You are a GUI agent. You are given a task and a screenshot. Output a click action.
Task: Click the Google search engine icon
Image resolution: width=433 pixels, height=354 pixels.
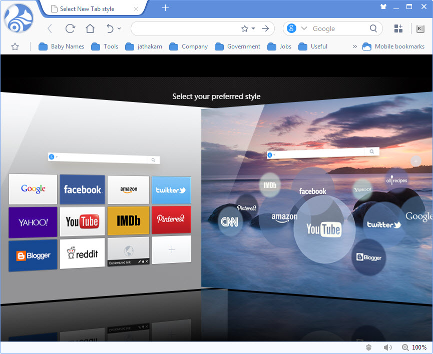[x=291, y=28]
